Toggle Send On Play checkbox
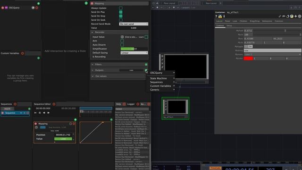Viewport: 302px width, 170px height. [x=121, y=12]
